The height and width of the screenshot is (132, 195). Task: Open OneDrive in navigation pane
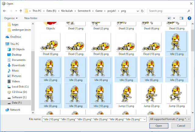[13, 37]
